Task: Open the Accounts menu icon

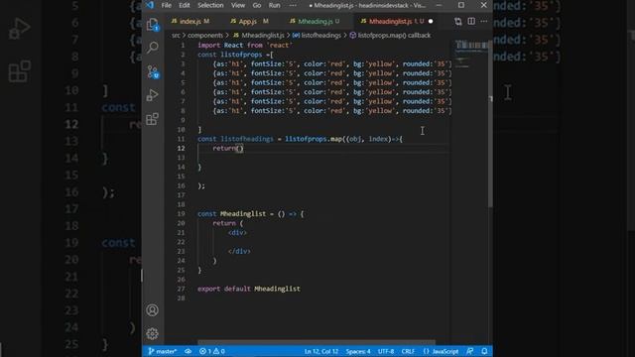Action: [x=152, y=310]
